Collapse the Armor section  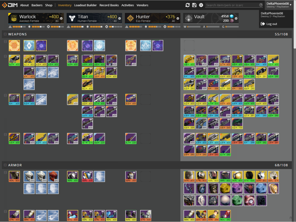(6, 165)
